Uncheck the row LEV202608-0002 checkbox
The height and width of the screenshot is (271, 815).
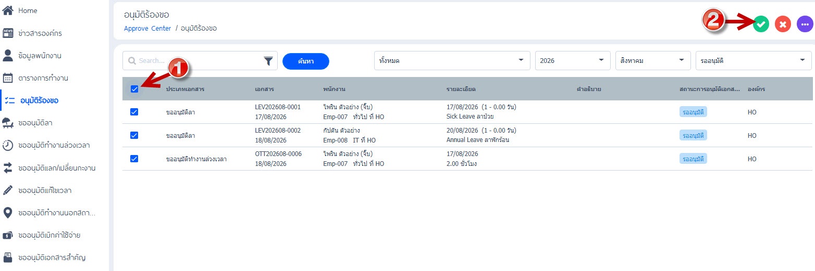point(134,135)
